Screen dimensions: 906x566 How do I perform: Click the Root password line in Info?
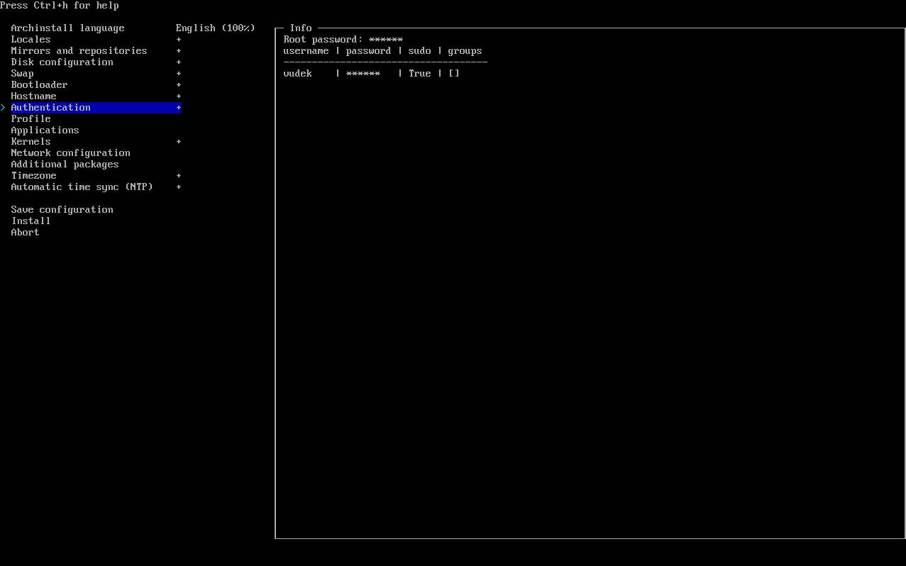343,40
